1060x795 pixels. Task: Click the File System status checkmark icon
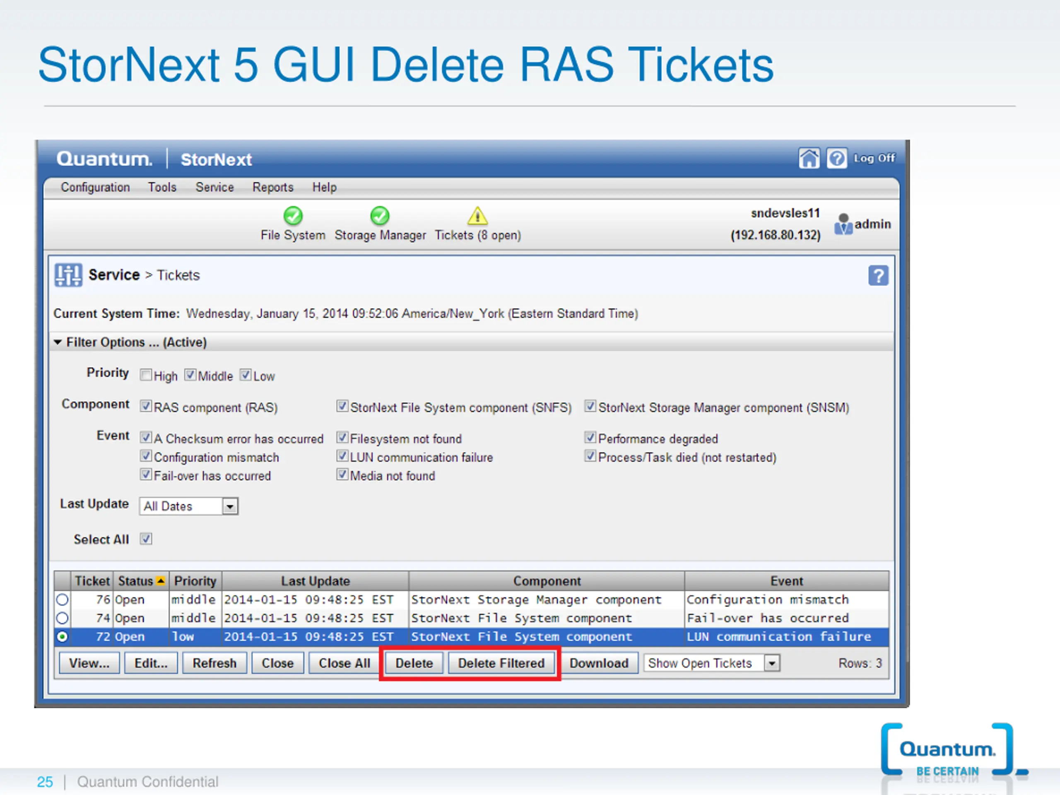click(293, 216)
